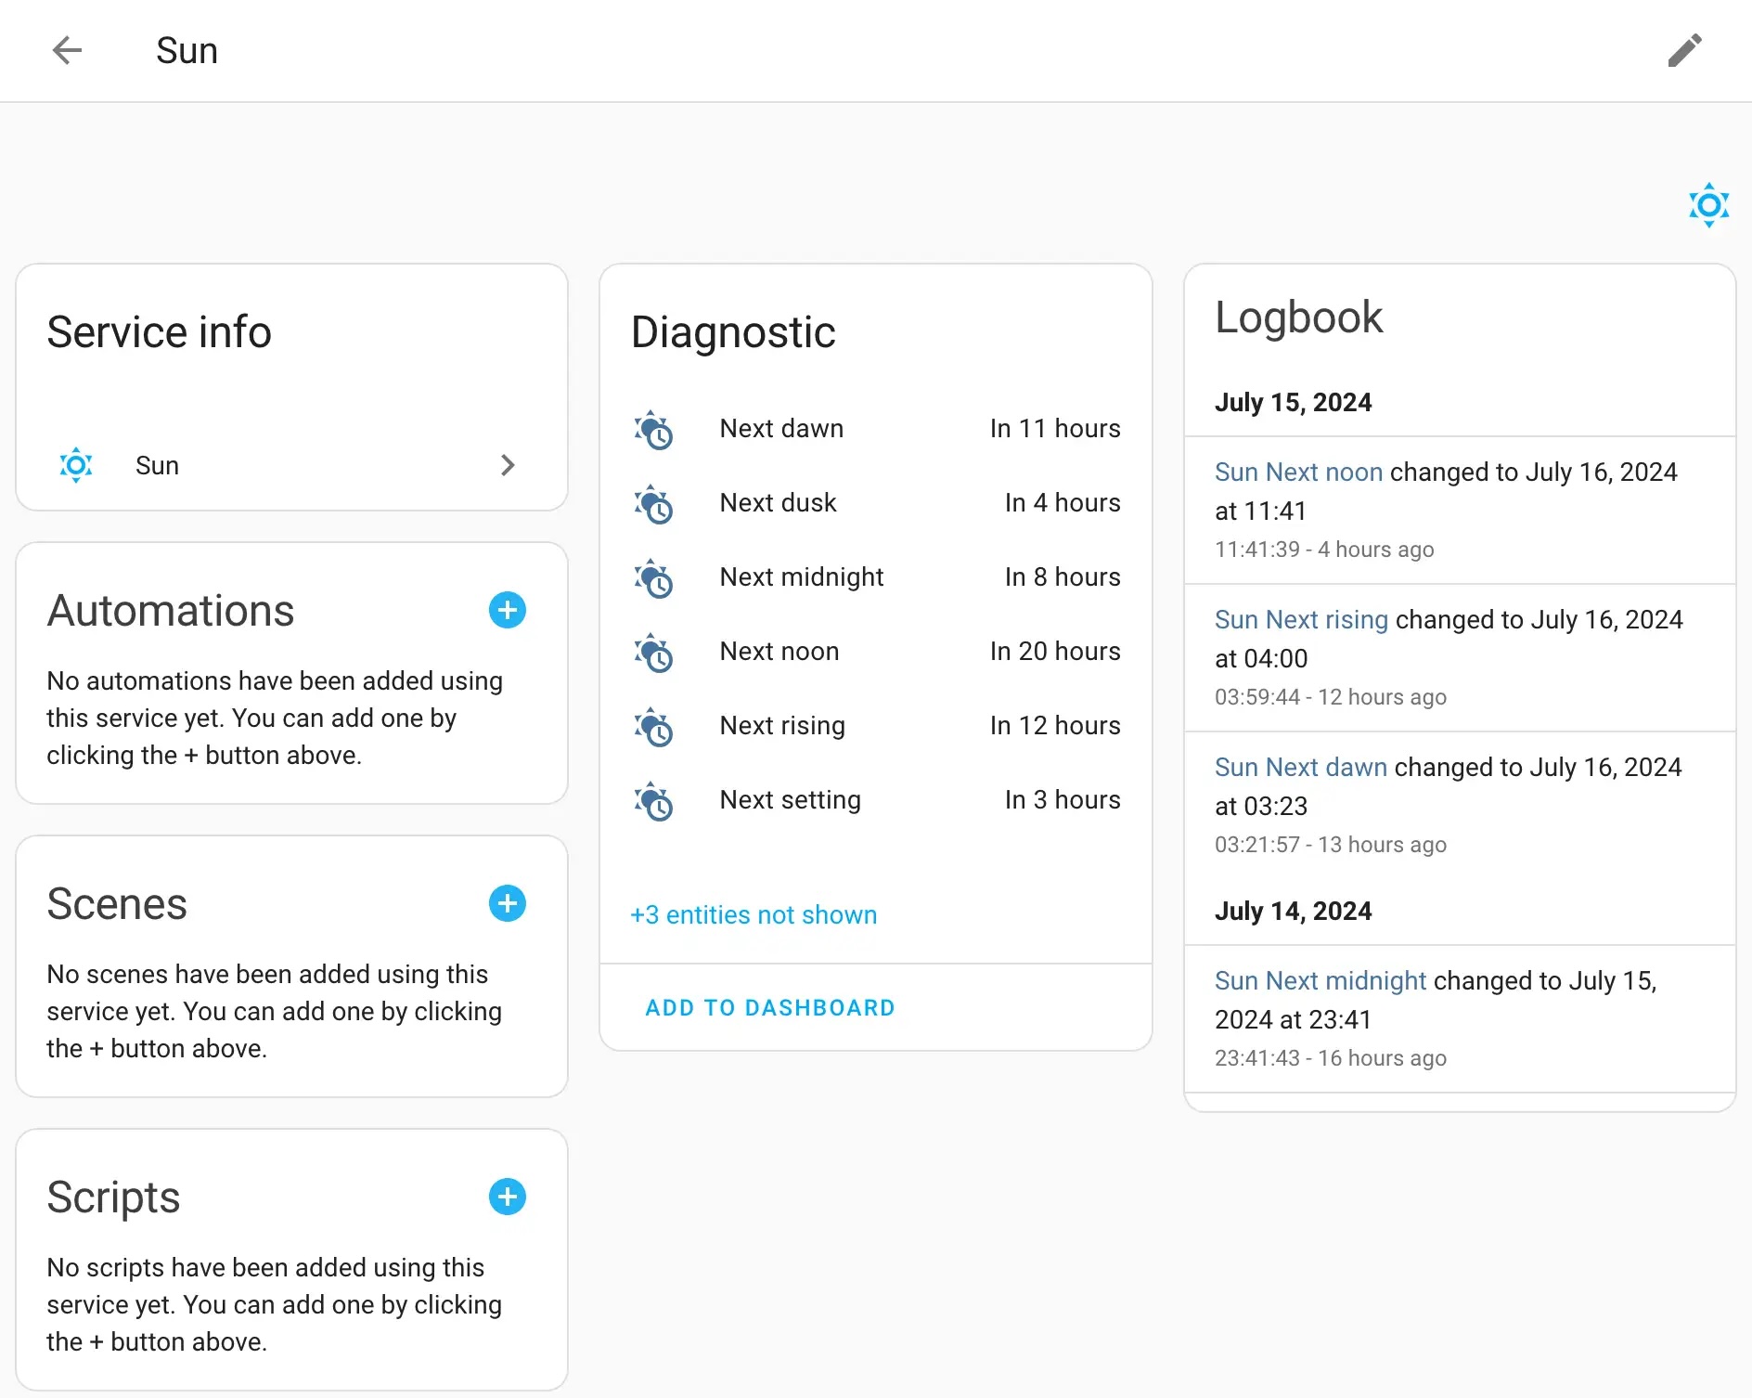Click '03:59:44 - 12 hours ago' timestamp

click(1331, 697)
